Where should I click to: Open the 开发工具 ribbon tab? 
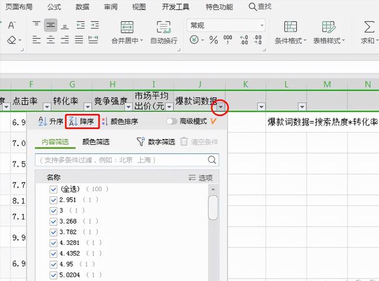point(175,7)
